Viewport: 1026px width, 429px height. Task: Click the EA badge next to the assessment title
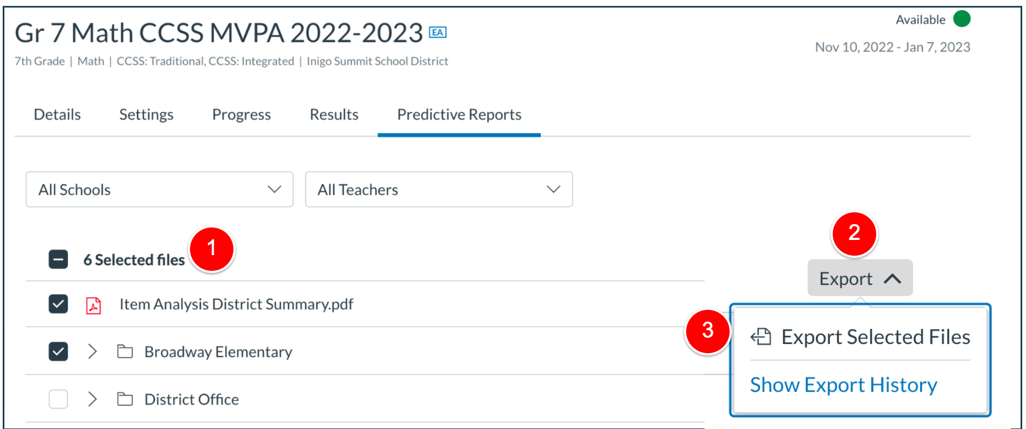[x=438, y=32]
